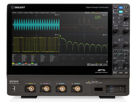The width and height of the screenshot is (134, 102).
Task: Open the Utility menu on the scope screen
Action: (14, 13)
